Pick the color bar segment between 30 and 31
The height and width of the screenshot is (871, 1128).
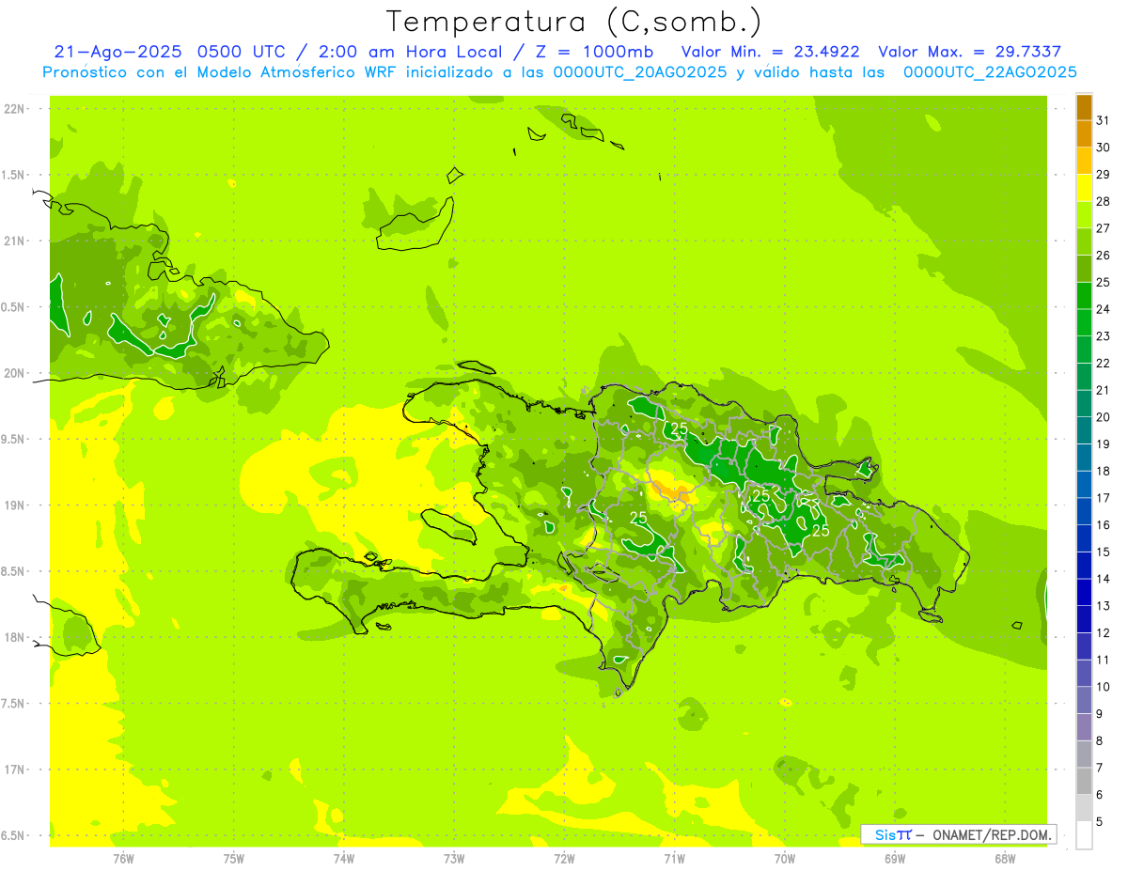[x=1084, y=133]
